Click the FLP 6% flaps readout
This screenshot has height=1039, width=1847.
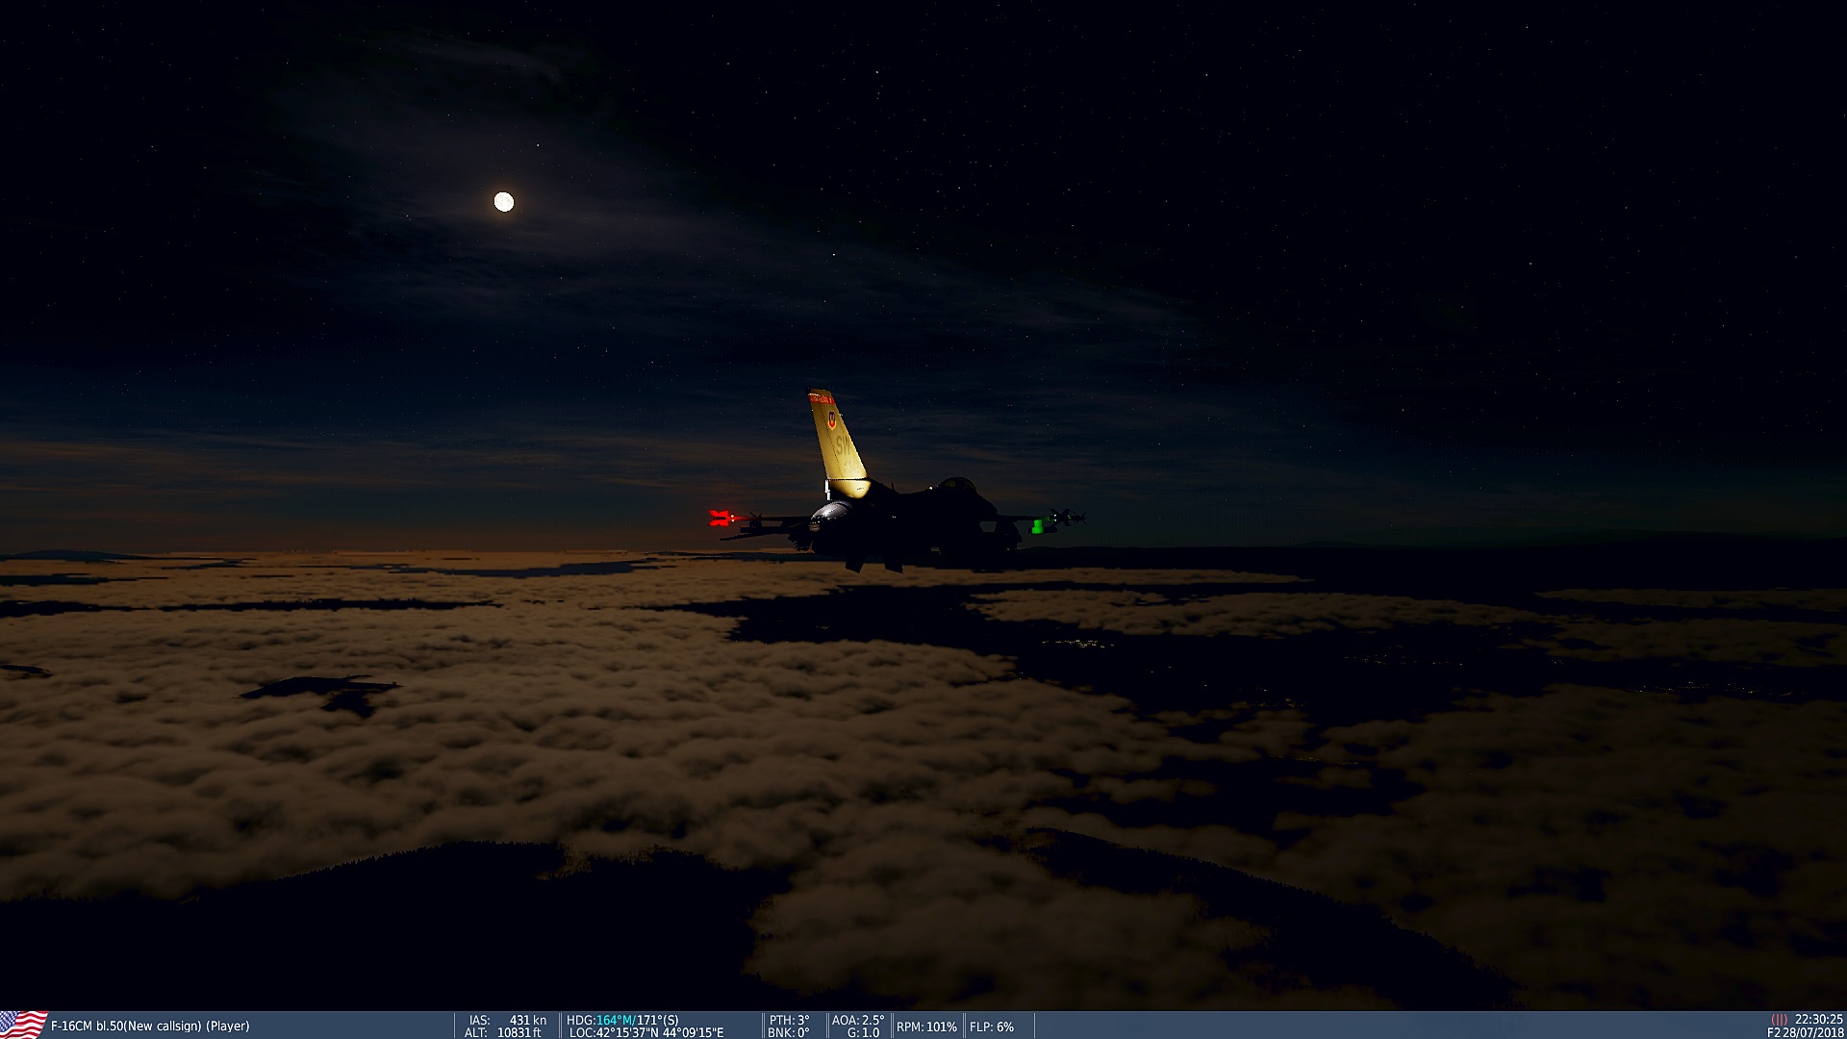click(x=992, y=1026)
